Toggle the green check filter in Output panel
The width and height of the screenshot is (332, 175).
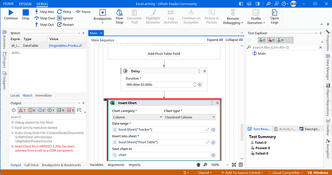coord(61,110)
